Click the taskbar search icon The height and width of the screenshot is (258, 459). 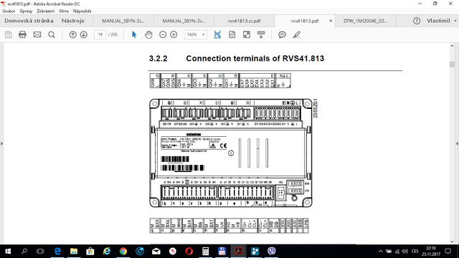pyautogui.click(x=24, y=252)
